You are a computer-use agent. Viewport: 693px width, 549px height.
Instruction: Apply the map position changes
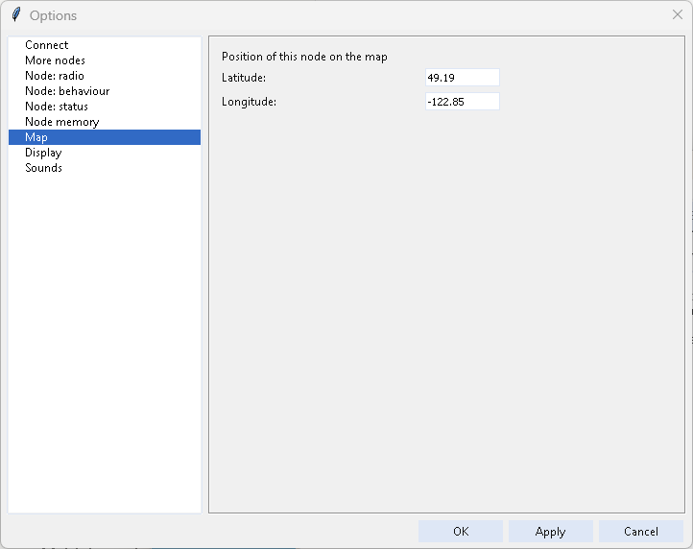(x=550, y=531)
